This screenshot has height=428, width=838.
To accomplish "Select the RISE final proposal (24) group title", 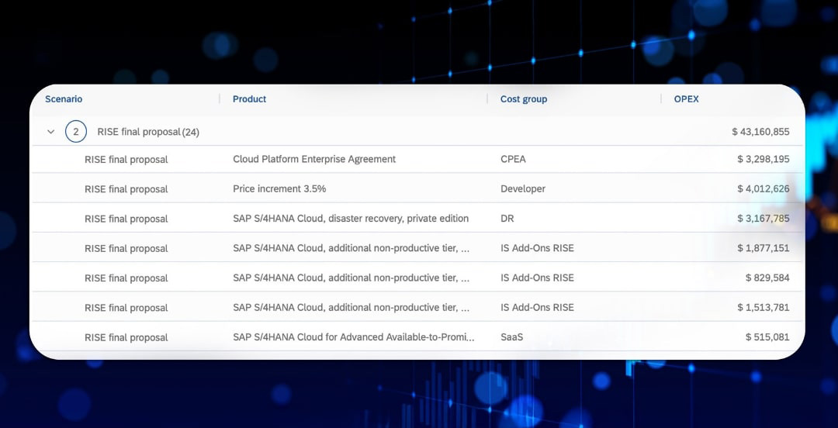I will click(148, 132).
